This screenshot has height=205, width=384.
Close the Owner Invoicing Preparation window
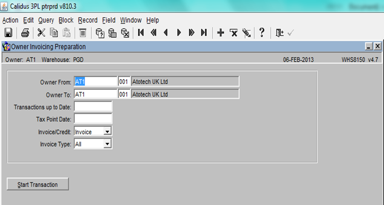click(x=378, y=46)
